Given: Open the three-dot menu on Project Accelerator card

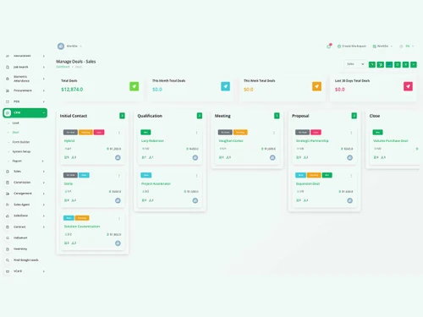Looking at the screenshot, I should [196, 176].
